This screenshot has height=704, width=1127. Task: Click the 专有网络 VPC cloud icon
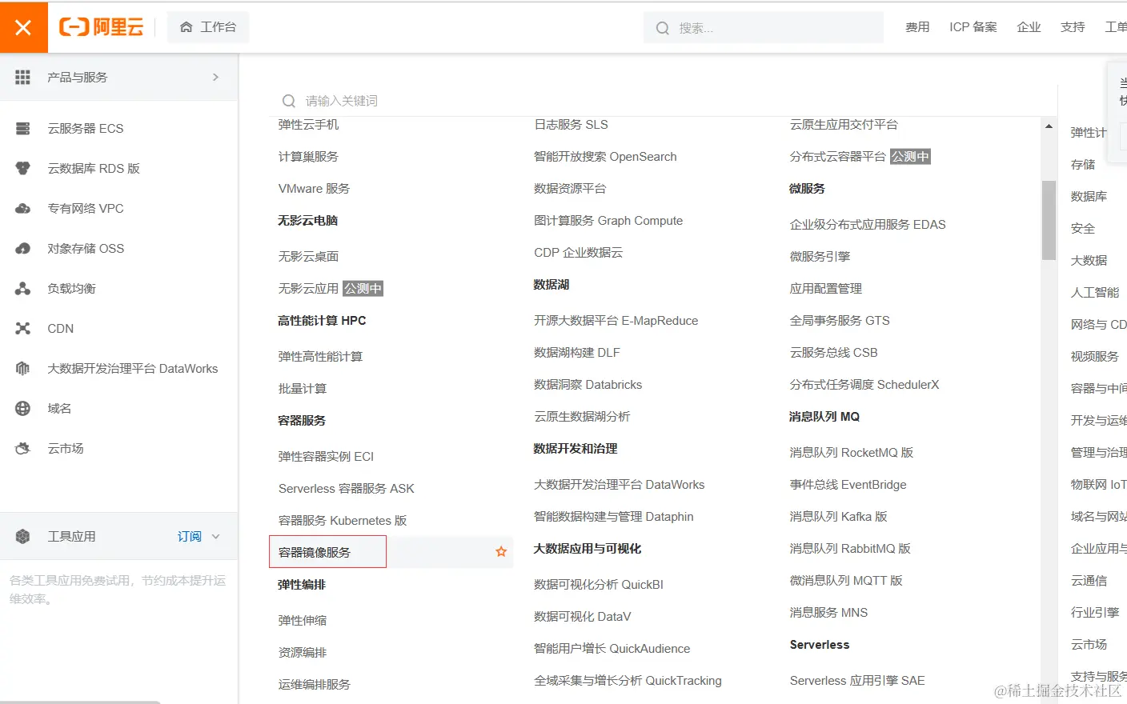[x=22, y=208]
